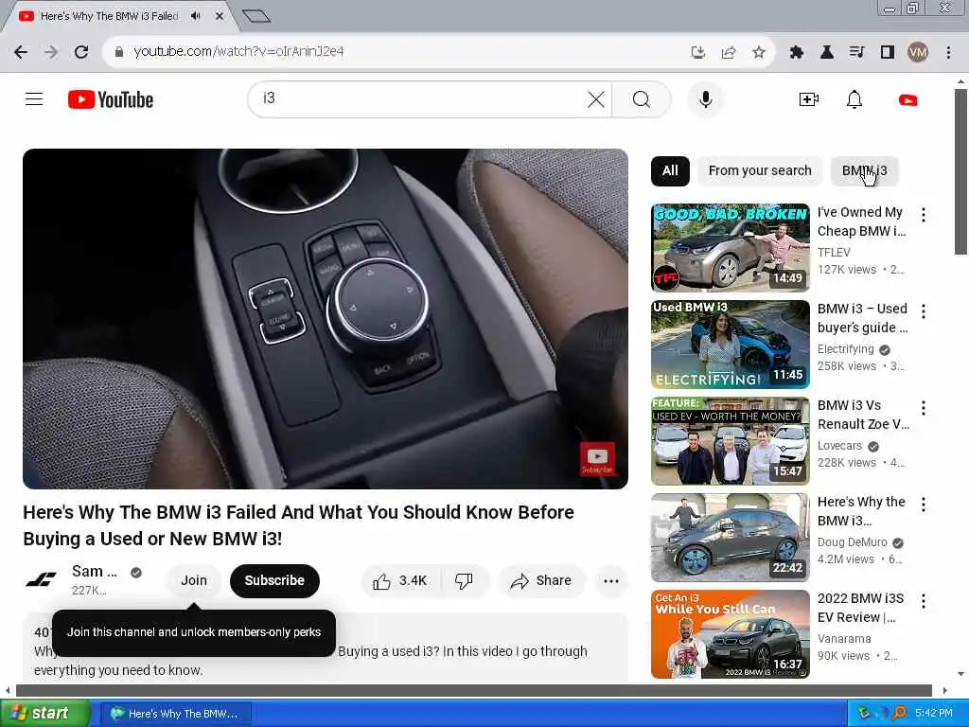Open the Create video camera icon
The image size is (969, 727).
pos(808,98)
